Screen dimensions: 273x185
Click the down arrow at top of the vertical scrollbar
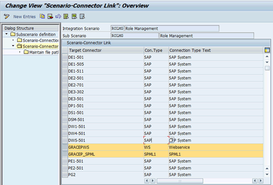(267, 62)
